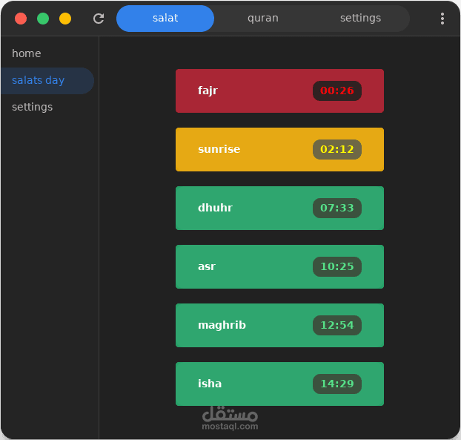Click the 10:25 asr countdown badge
Image resolution: width=461 pixels, height=440 pixels.
(x=337, y=266)
